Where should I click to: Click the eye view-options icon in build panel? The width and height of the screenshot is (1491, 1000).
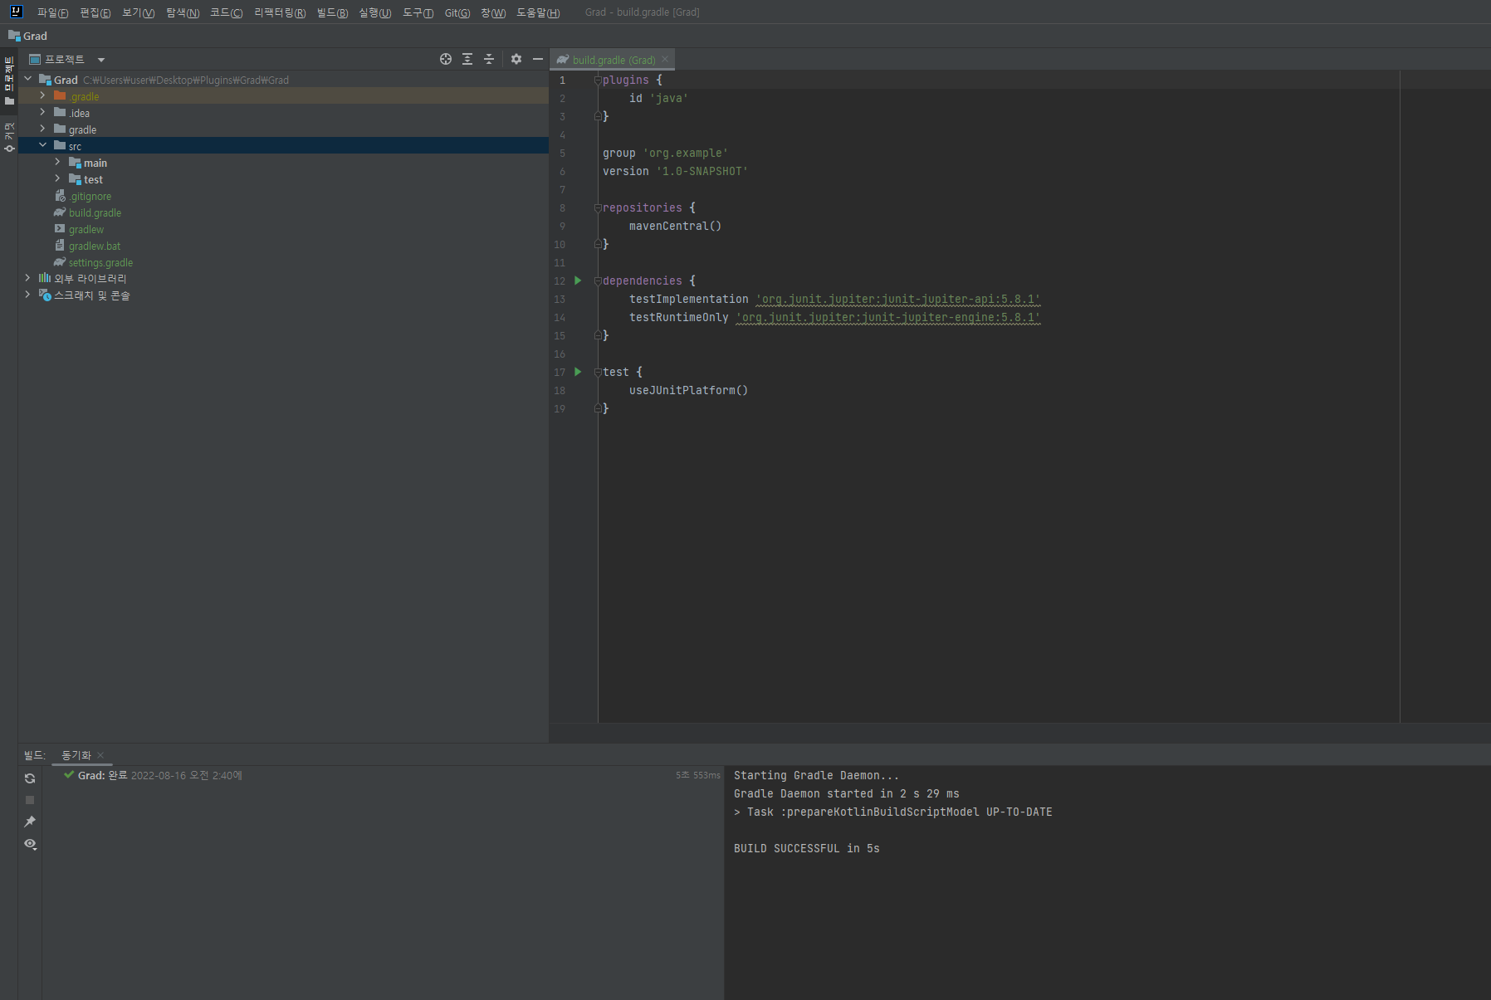[30, 844]
